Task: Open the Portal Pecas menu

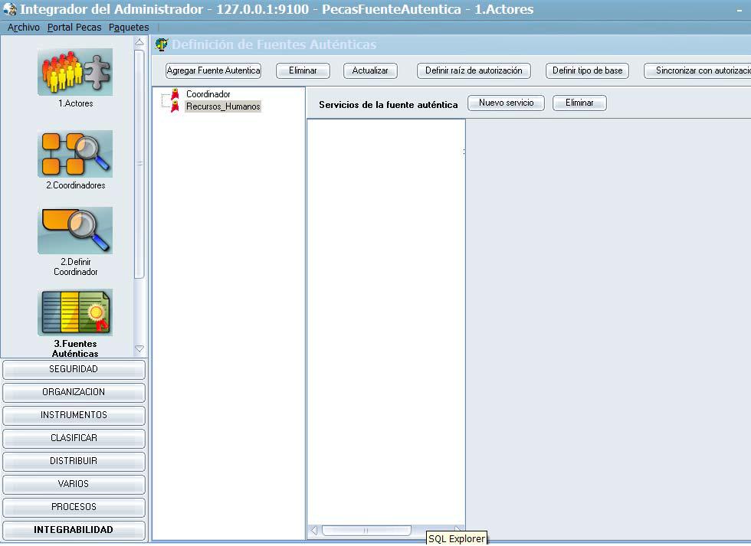Action: click(x=74, y=28)
